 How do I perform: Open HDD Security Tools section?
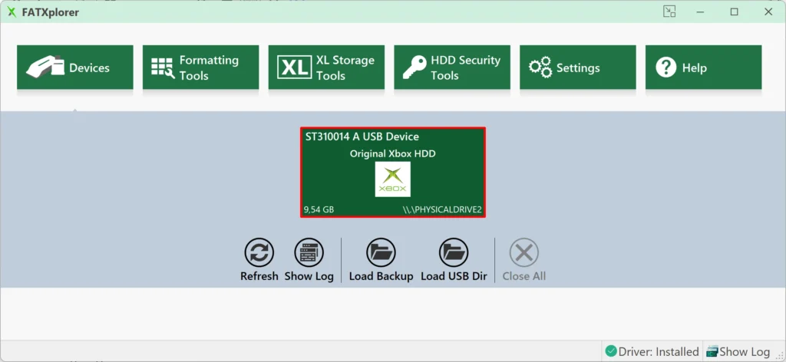coord(452,67)
